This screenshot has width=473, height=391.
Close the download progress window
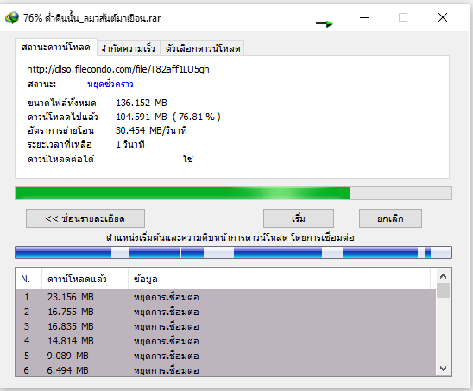[443, 17]
